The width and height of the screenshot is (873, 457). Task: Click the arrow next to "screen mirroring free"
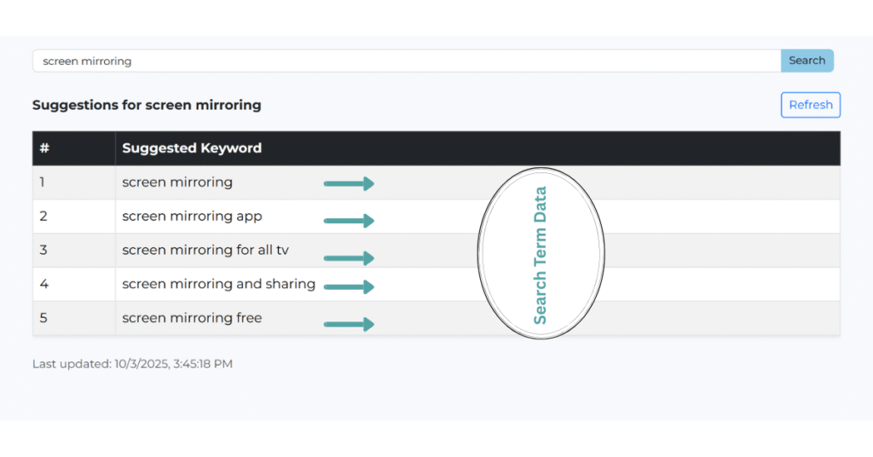(349, 324)
